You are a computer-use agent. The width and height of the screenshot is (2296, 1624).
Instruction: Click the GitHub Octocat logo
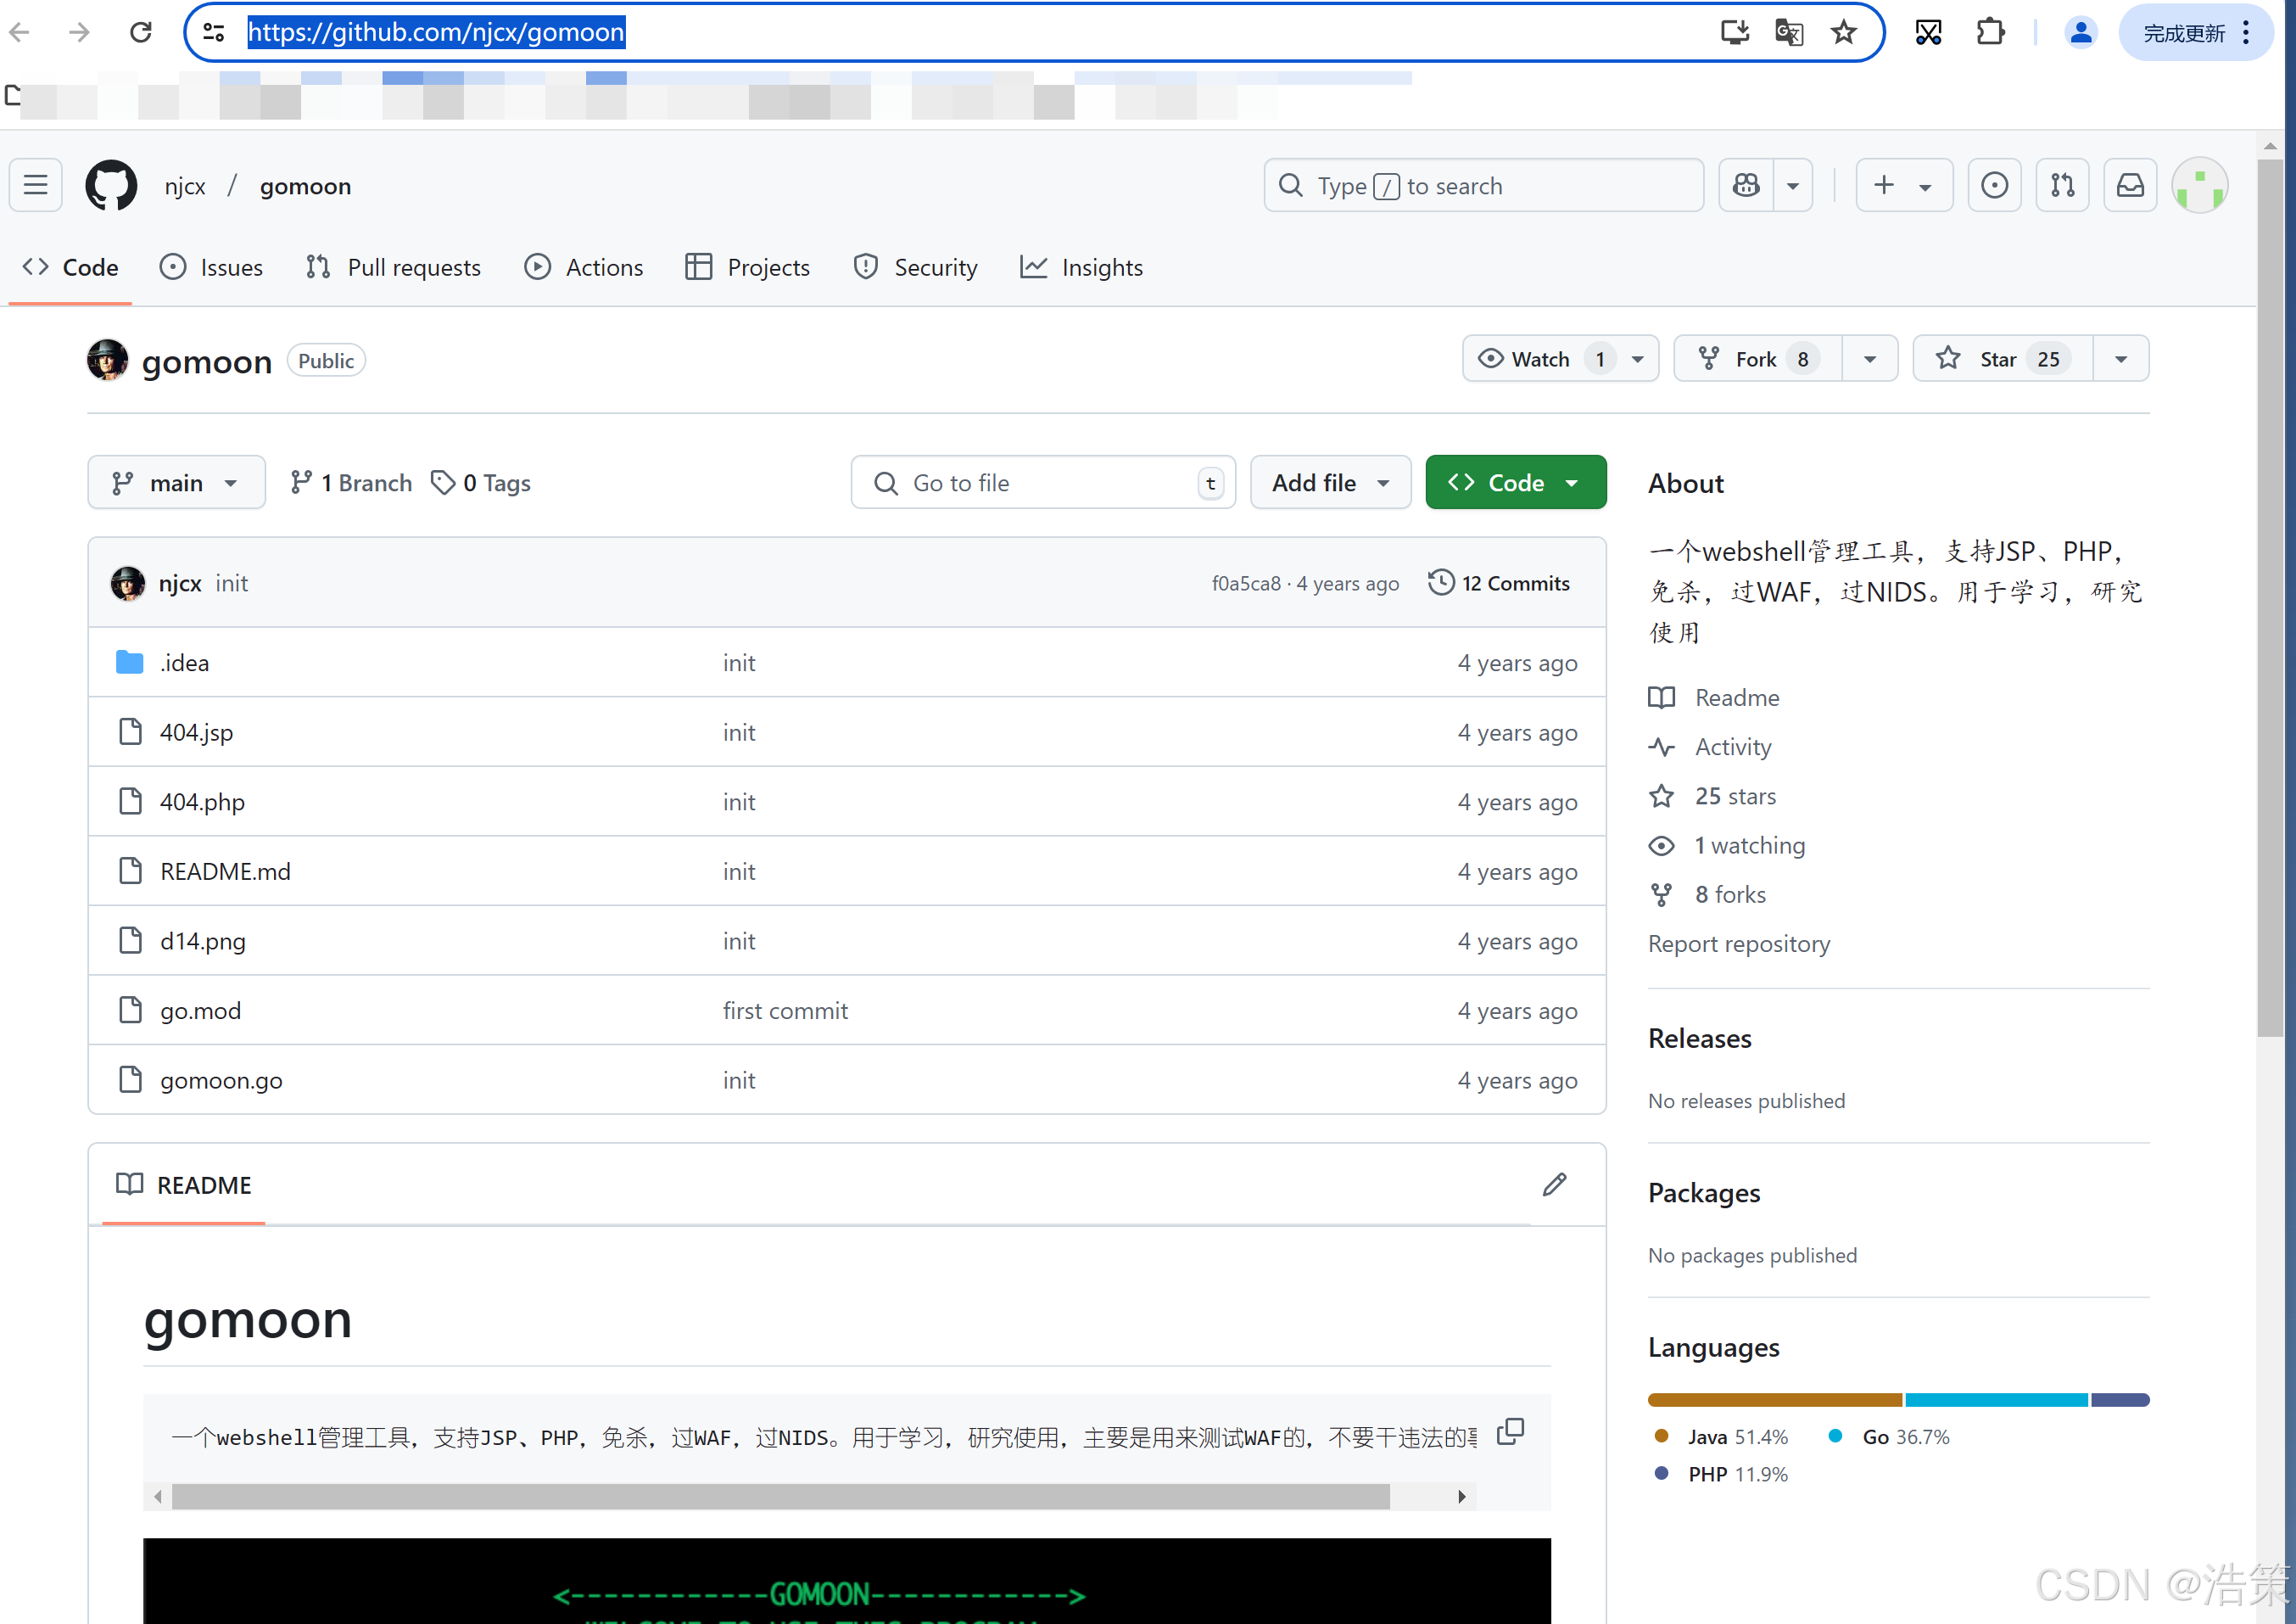point(111,185)
